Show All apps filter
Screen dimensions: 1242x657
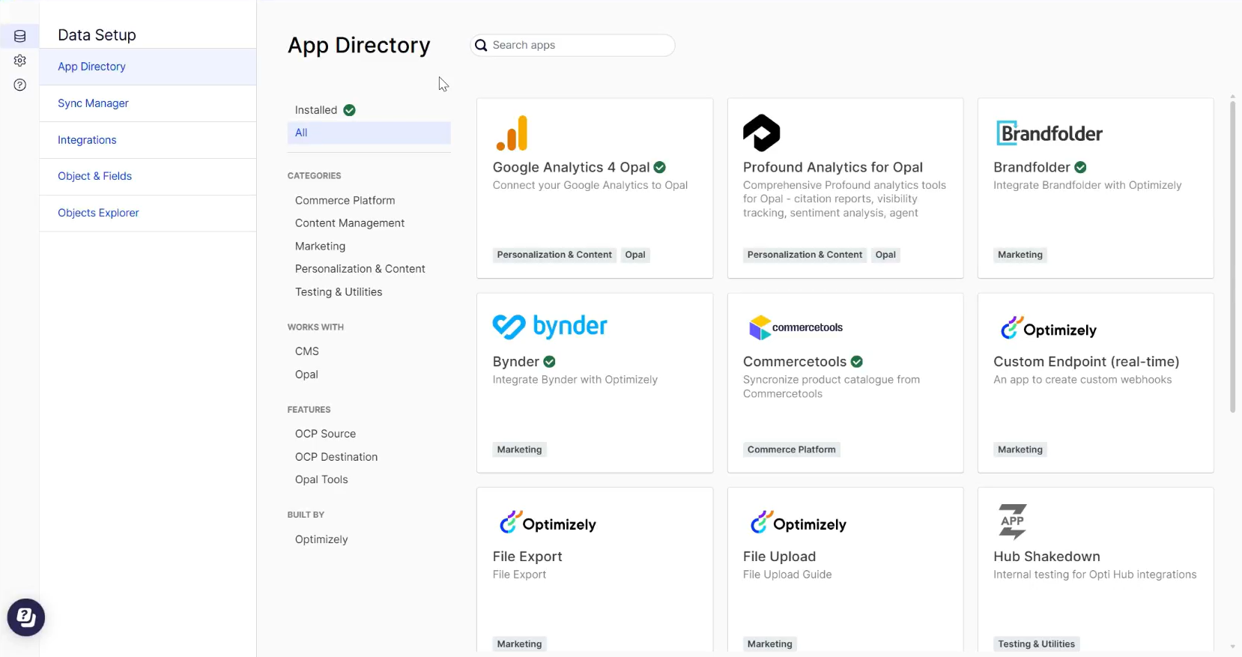point(369,133)
